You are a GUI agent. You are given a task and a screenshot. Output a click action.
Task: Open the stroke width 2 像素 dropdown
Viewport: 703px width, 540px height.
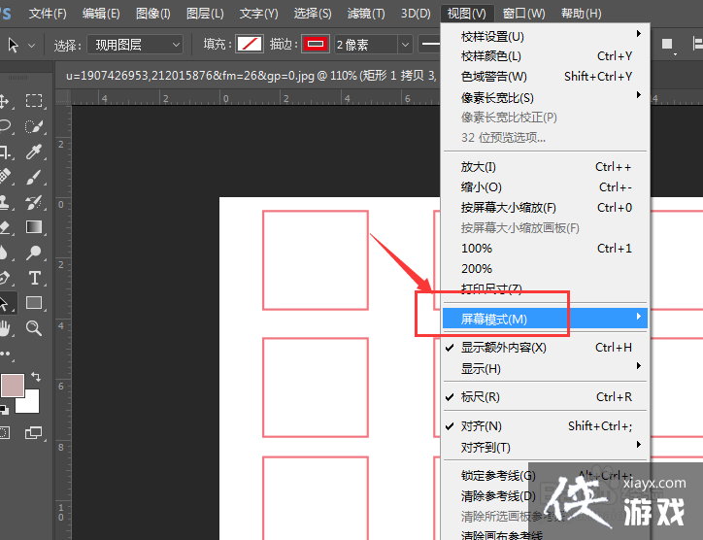click(x=373, y=45)
